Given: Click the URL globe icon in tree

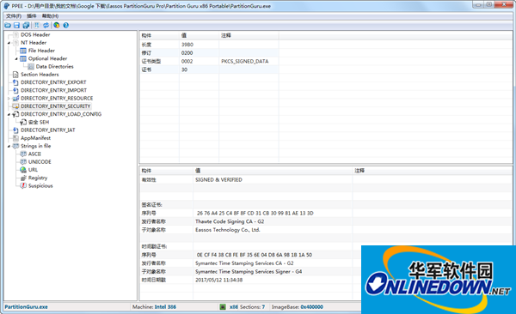Looking at the screenshot, I should pos(23,170).
